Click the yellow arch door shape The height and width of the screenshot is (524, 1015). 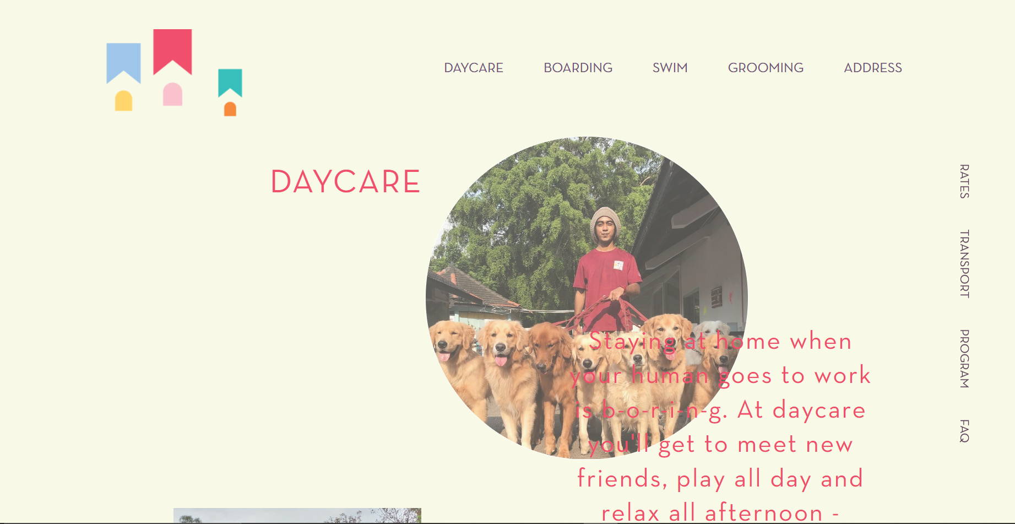click(x=123, y=101)
